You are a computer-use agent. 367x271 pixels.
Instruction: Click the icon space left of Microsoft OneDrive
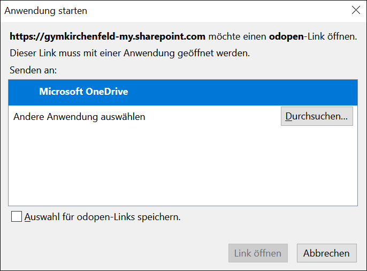click(24, 92)
